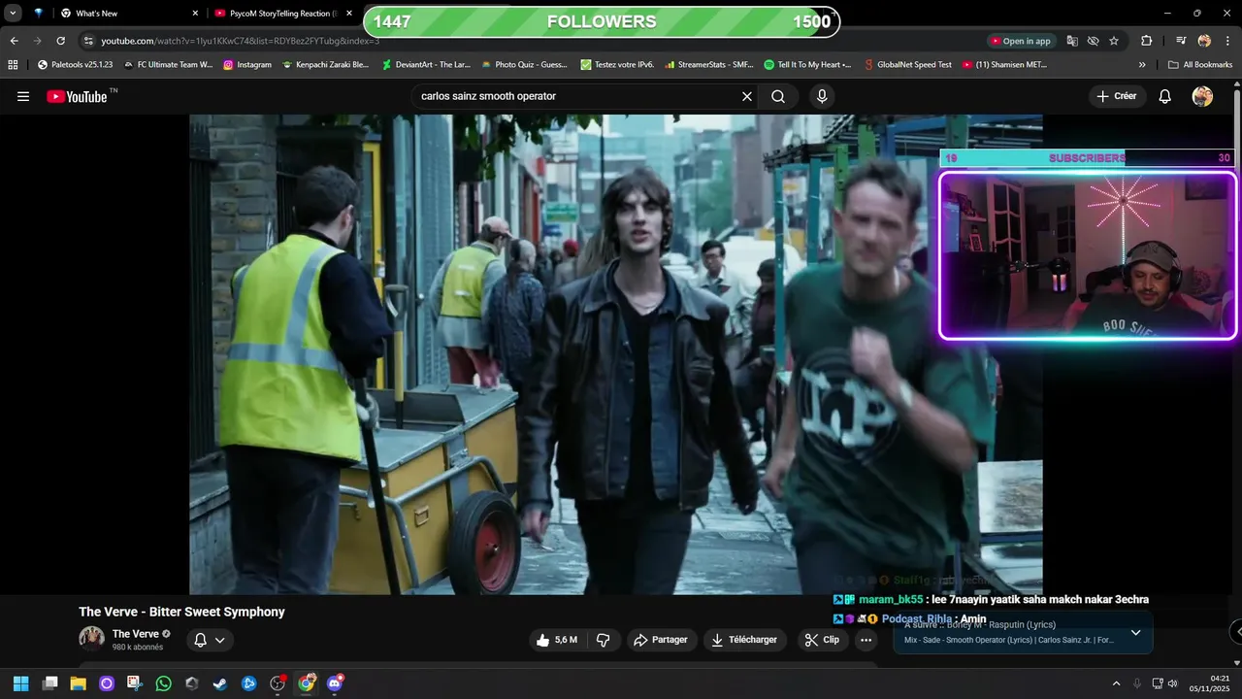Open File Explorer from the taskbar
Image resolution: width=1242 pixels, height=699 pixels.
click(78, 683)
